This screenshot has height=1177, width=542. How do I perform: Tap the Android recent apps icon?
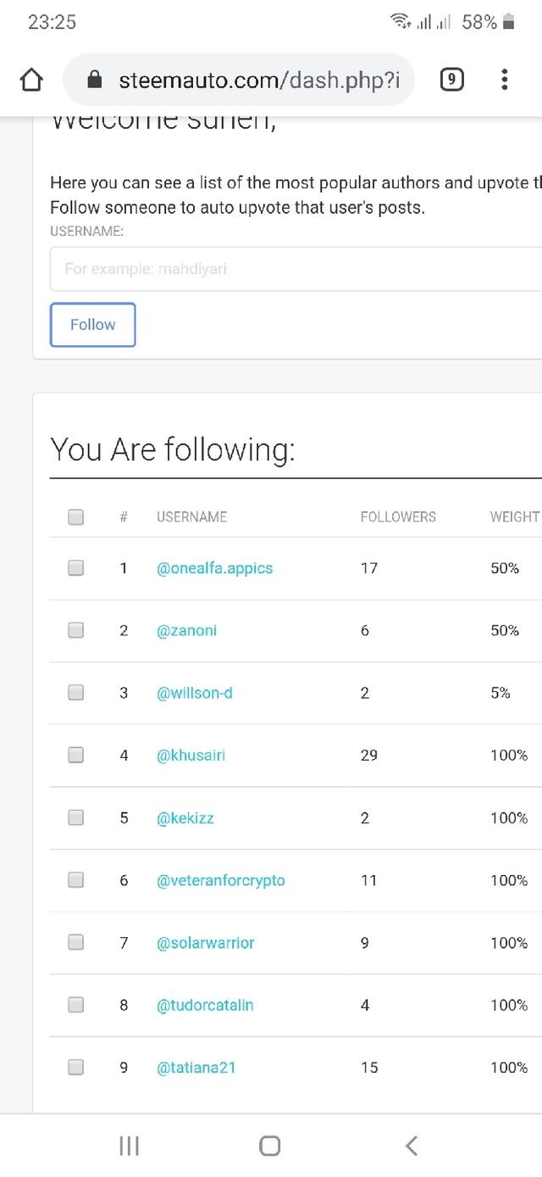coord(129,1146)
